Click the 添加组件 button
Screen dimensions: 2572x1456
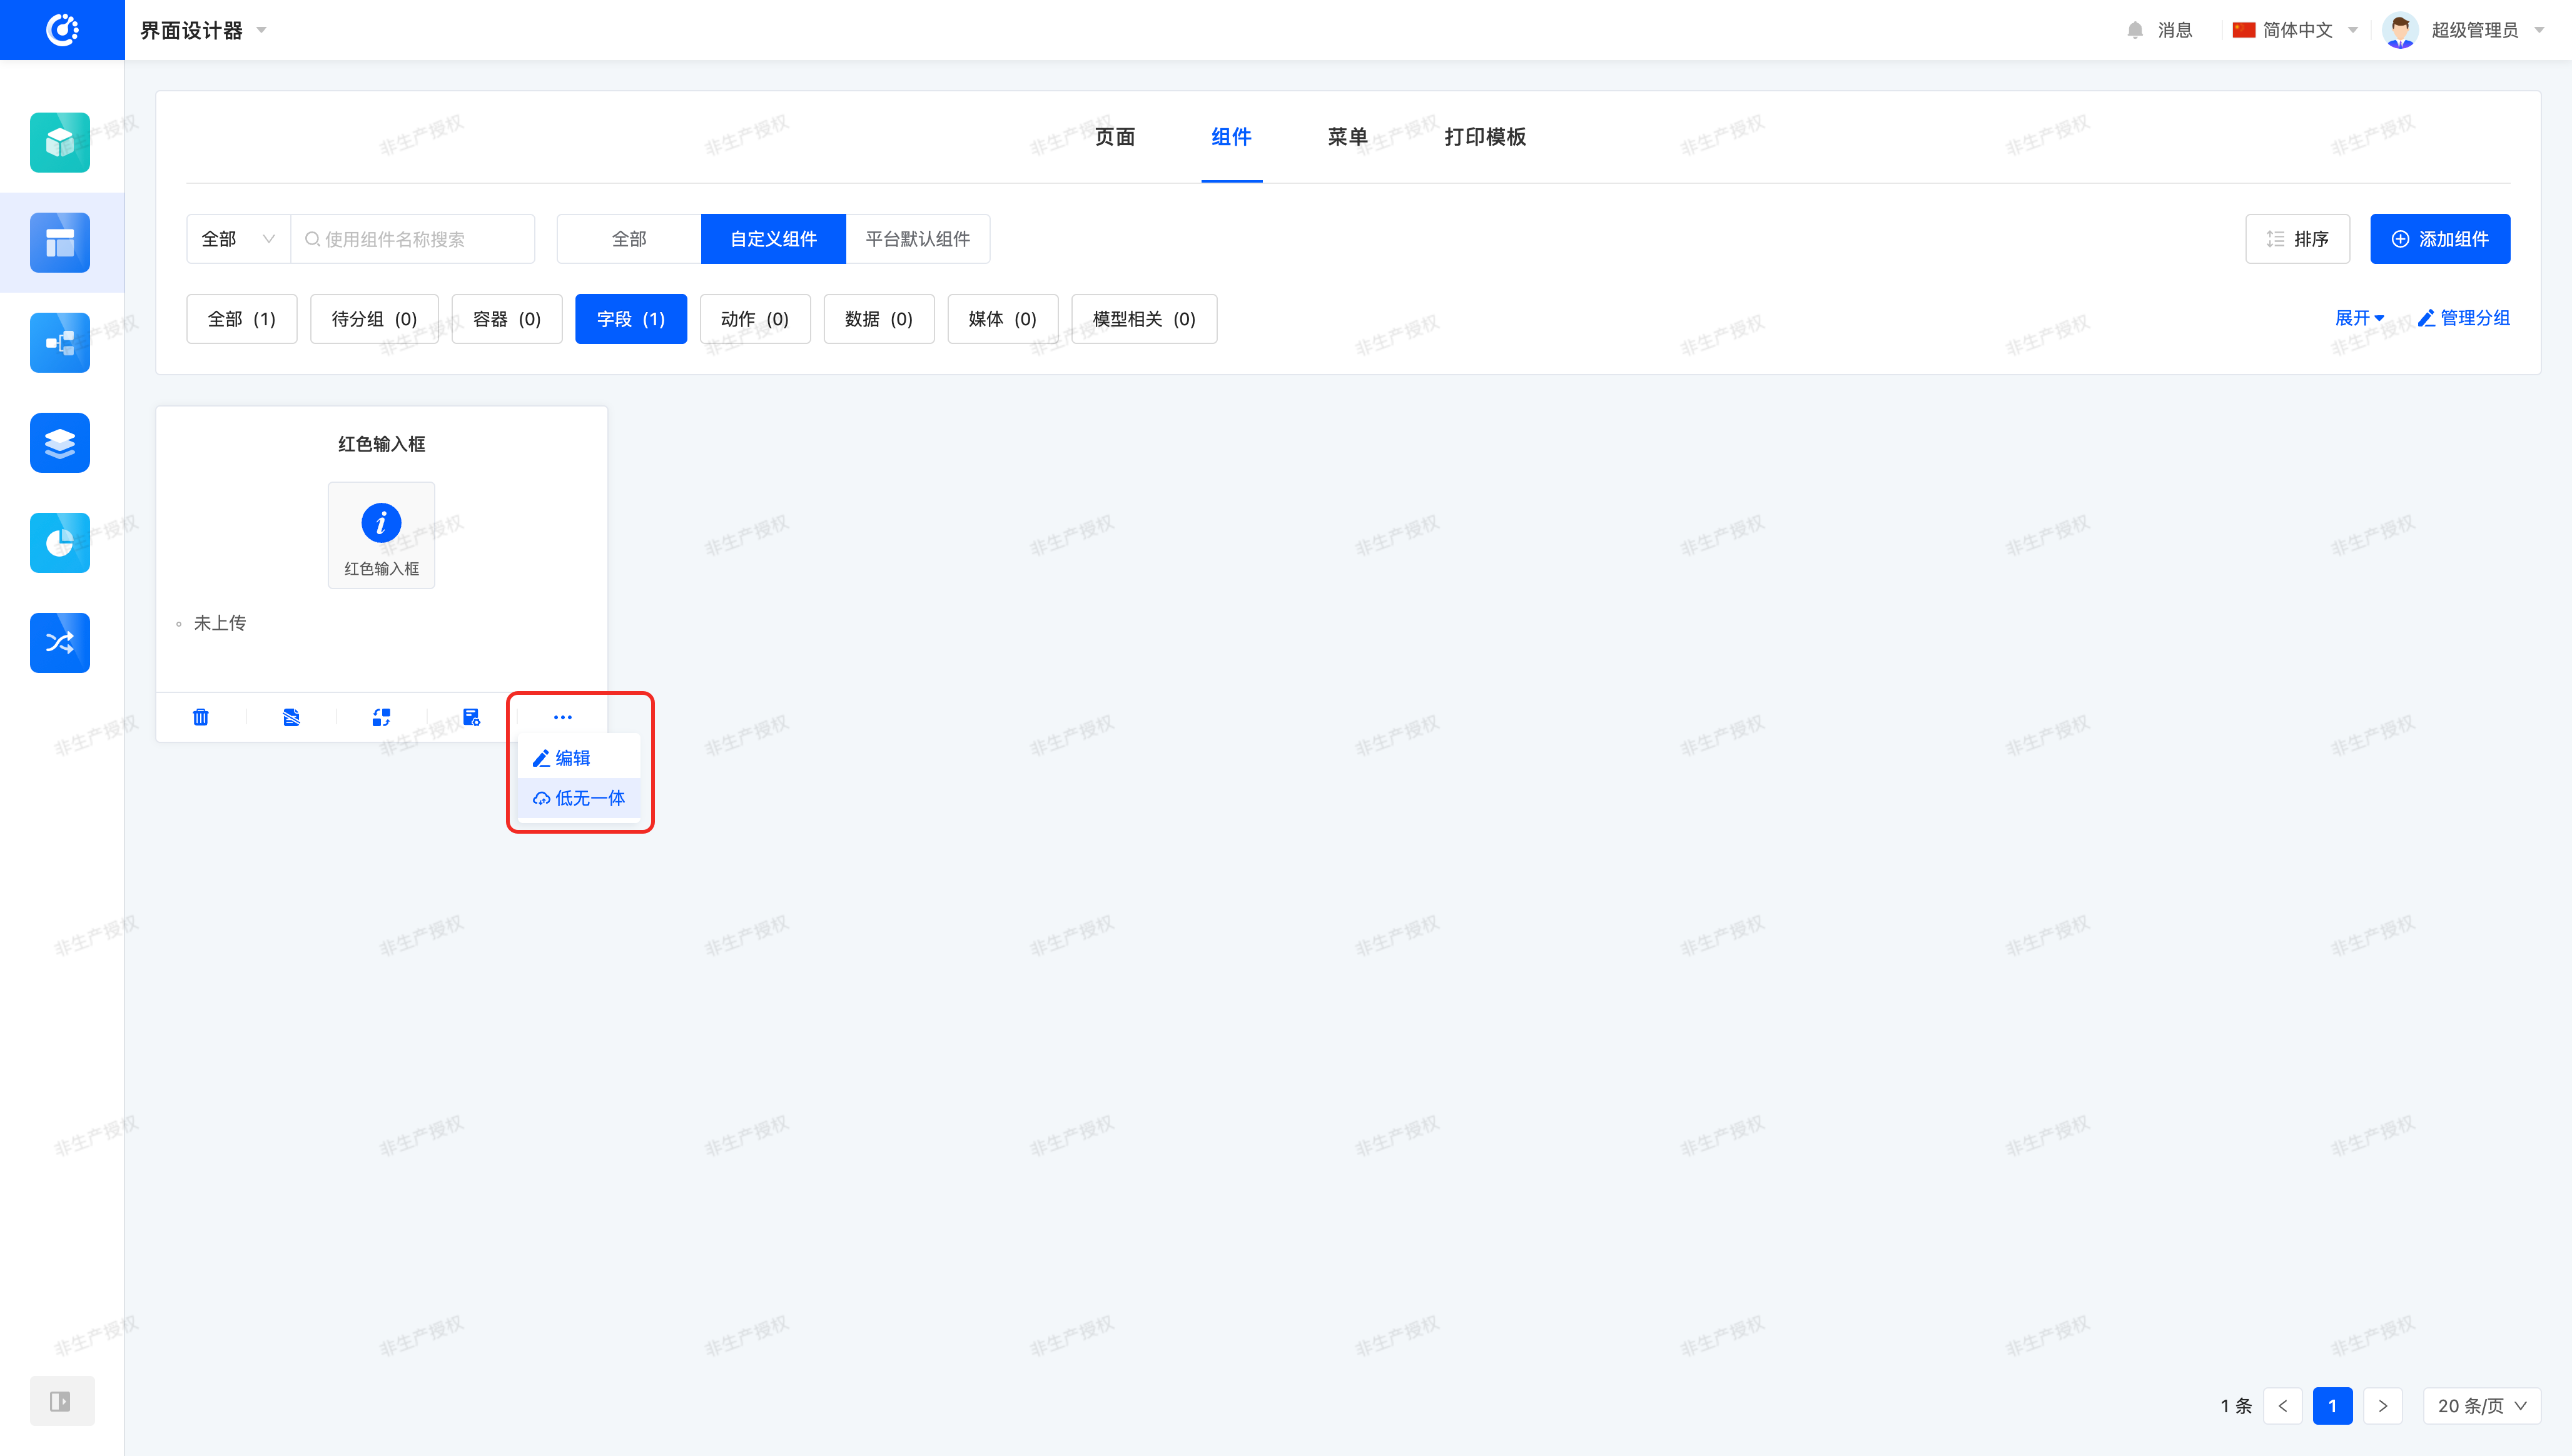[x=2439, y=239]
